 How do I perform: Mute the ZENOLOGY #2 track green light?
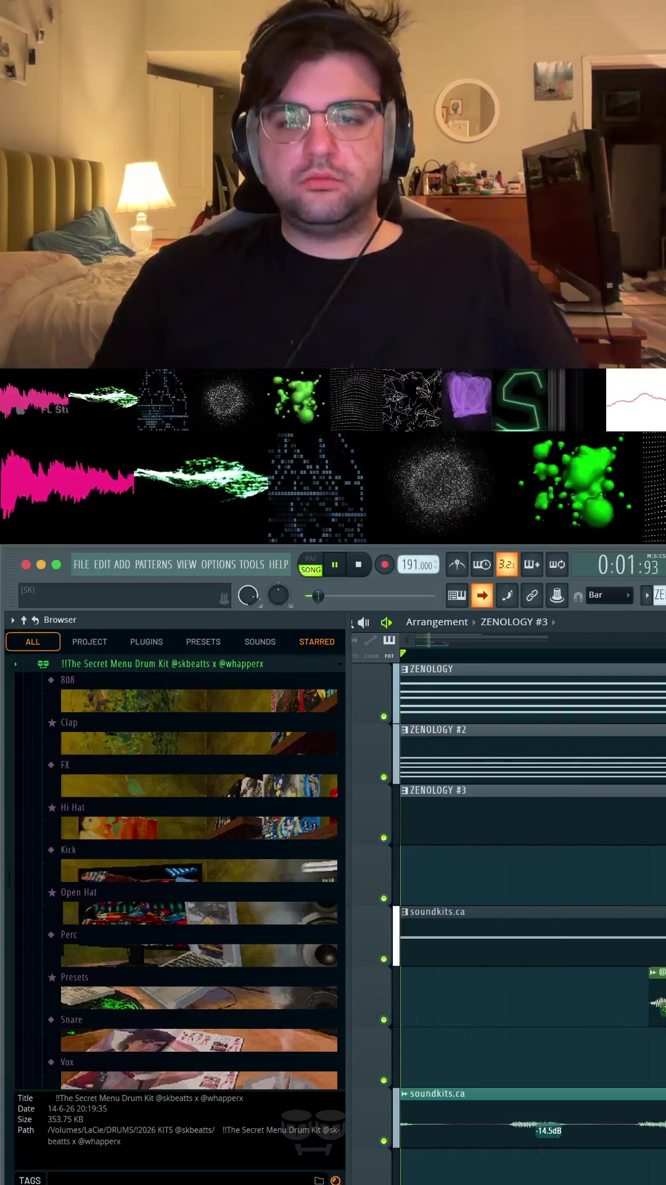pyautogui.click(x=384, y=777)
